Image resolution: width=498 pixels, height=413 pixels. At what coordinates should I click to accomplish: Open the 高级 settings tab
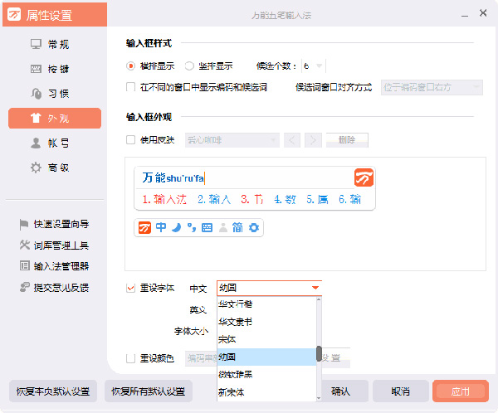click(55, 168)
